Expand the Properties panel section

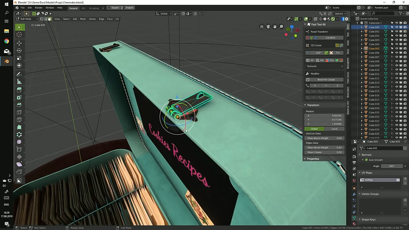[313, 159]
